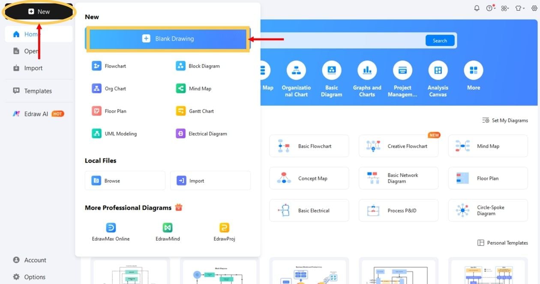Pick the Floor Plan diagram type
This screenshot has width=540, height=284.
tap(114, 111)
